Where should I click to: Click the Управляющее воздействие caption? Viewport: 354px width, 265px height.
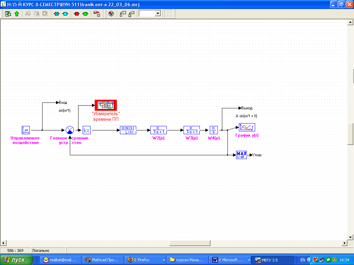point(25,140)
